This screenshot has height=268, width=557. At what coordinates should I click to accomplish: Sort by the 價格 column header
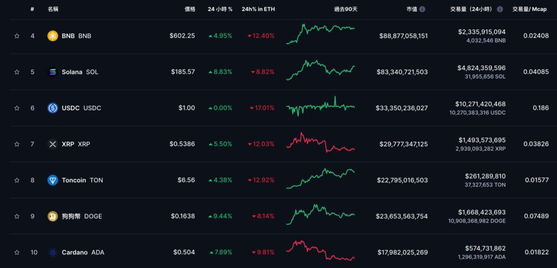(190, 9)
